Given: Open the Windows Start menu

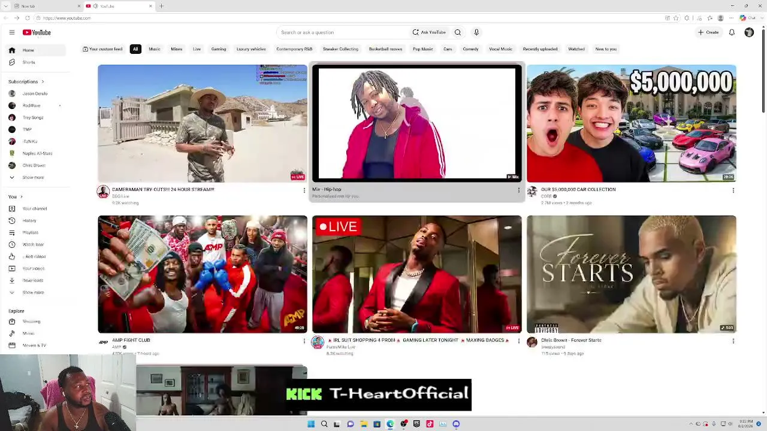Looking at the screenshot, I should tap(311, 424).
